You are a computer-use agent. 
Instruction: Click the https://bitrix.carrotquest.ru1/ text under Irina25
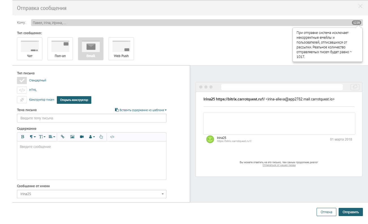[x=234, y=141]
